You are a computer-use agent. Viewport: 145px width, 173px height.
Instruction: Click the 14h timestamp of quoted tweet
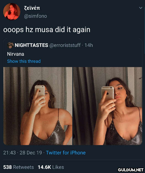point(88,45)
